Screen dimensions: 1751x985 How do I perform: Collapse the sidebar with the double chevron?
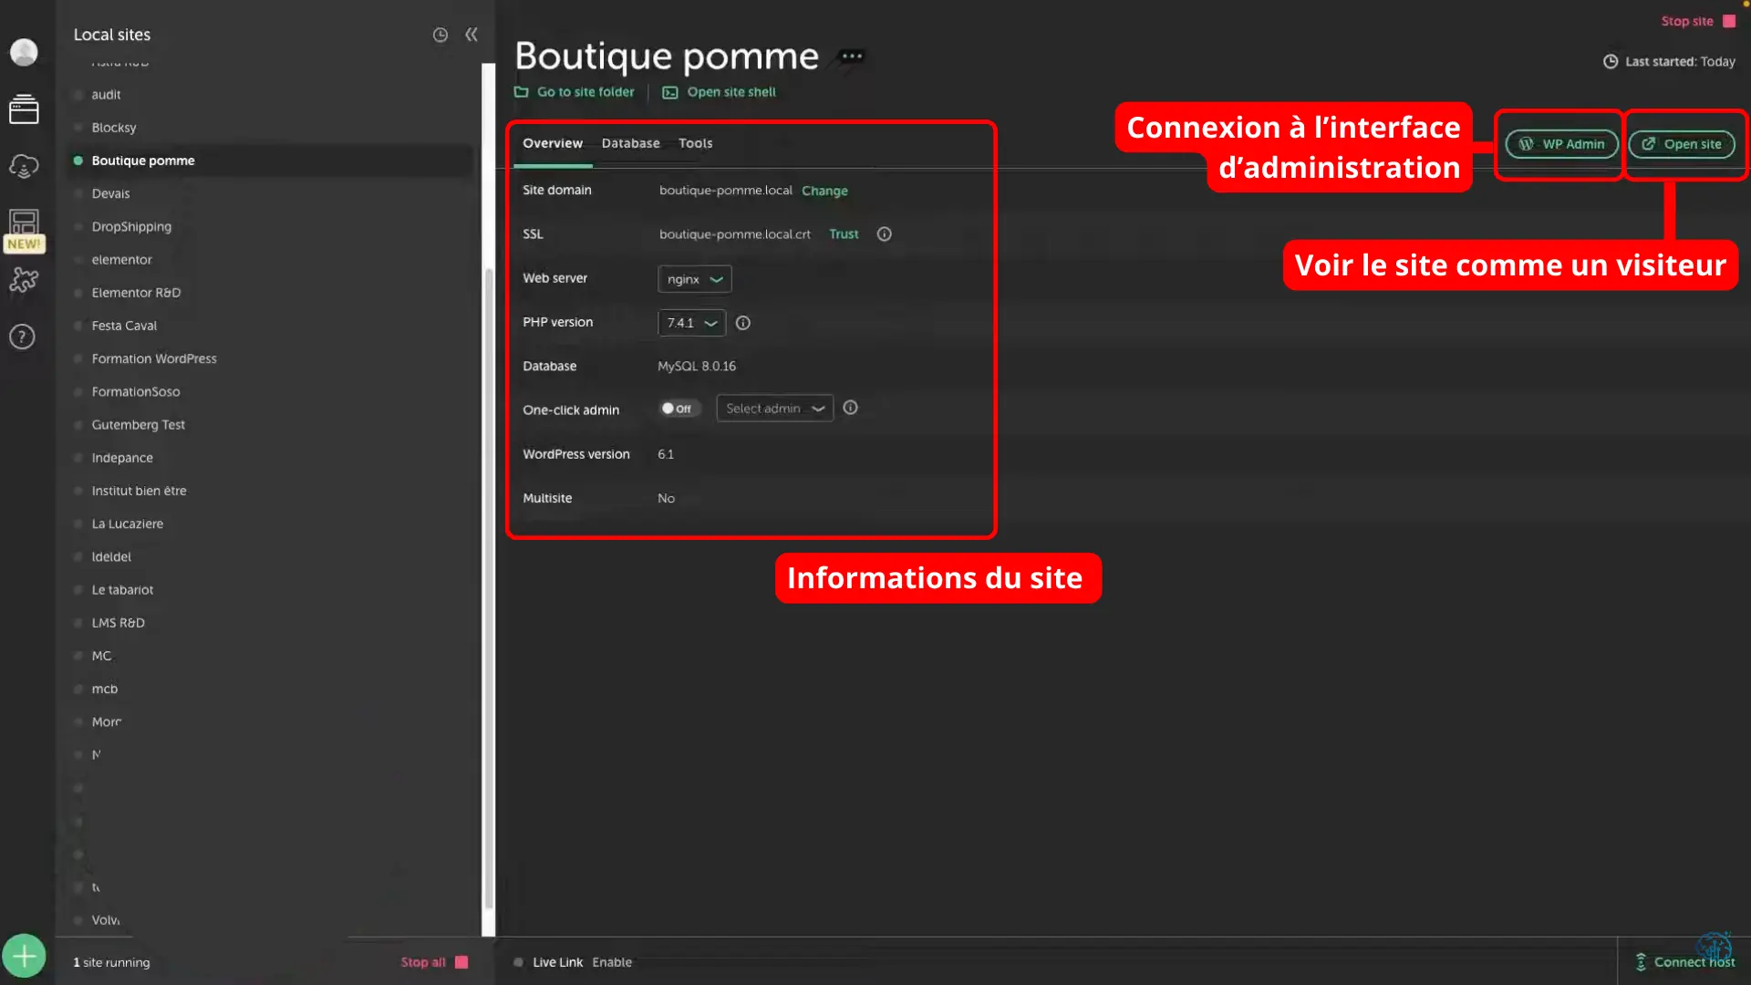point(471,35)
